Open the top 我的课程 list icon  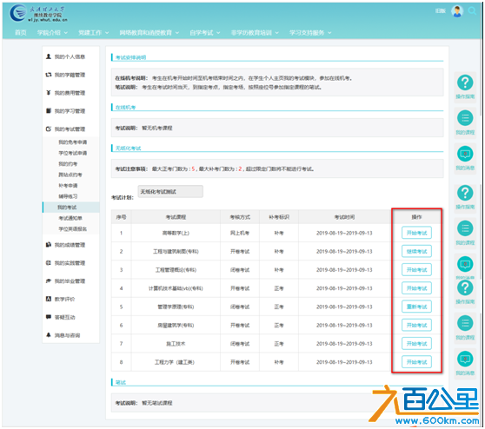tap(465, 118)
